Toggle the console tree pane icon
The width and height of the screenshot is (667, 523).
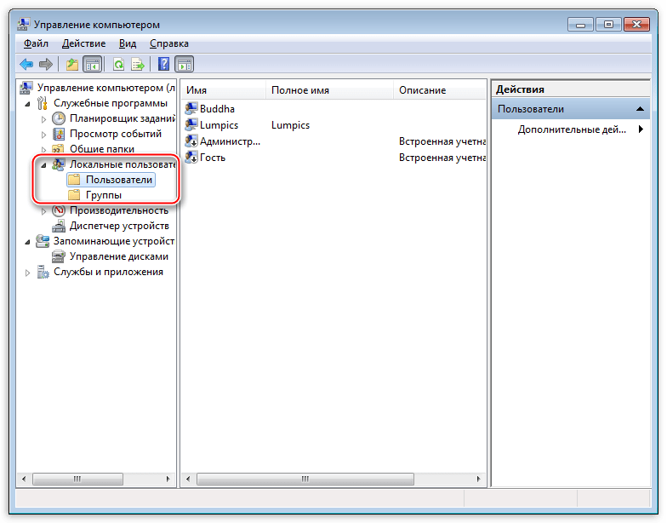pyautogui.click(x=92, y=65)
